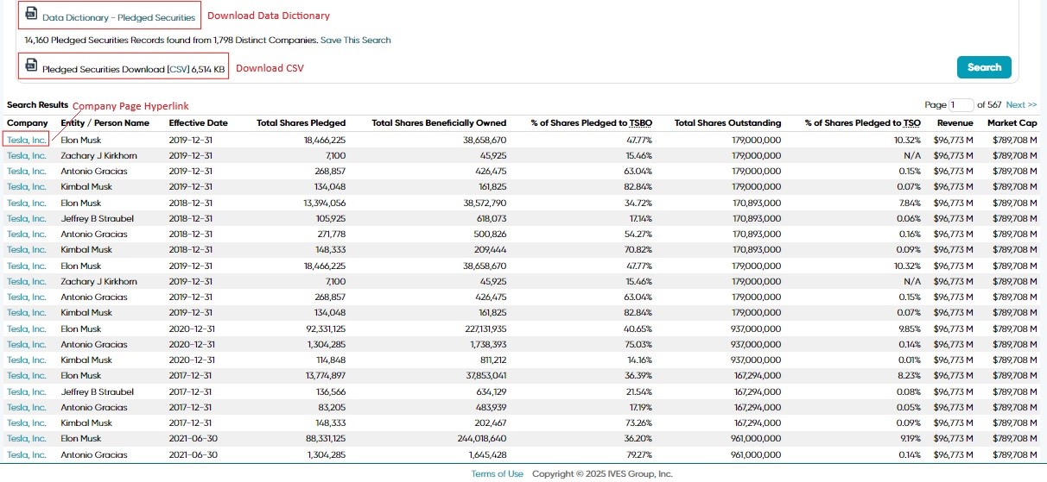Click the page number input field
1047x482 pixels.
(x=961, y=105)
